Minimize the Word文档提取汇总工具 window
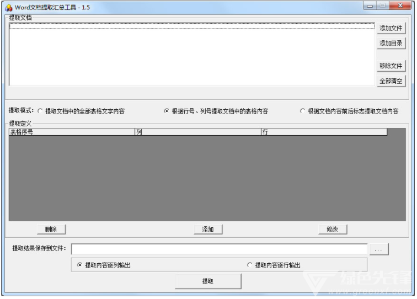This screenshot has width=417, height=299. click(x=370, y=6)
